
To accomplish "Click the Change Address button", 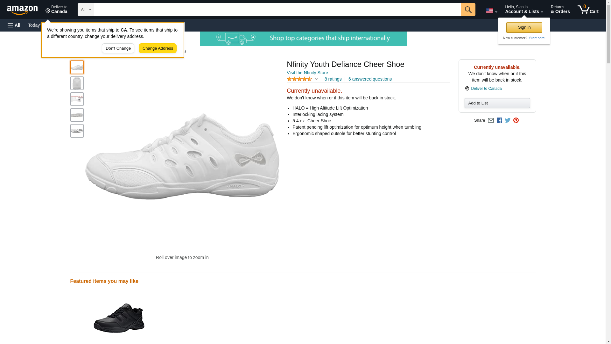I will 158,48.
